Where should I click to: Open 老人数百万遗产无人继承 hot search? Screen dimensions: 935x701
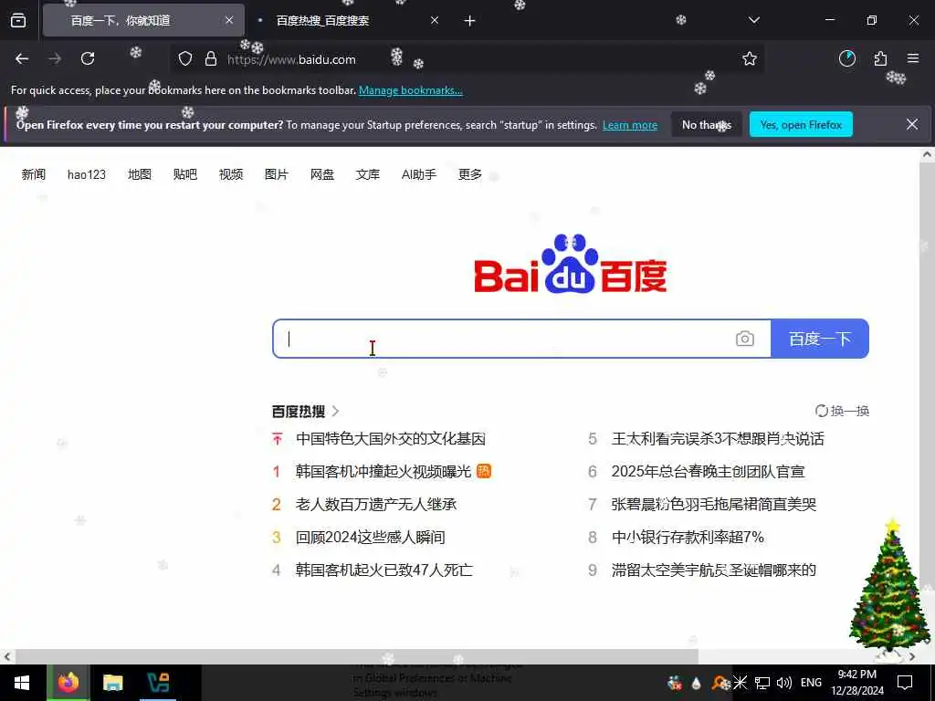pyautogui.click(x=376, y=504)
